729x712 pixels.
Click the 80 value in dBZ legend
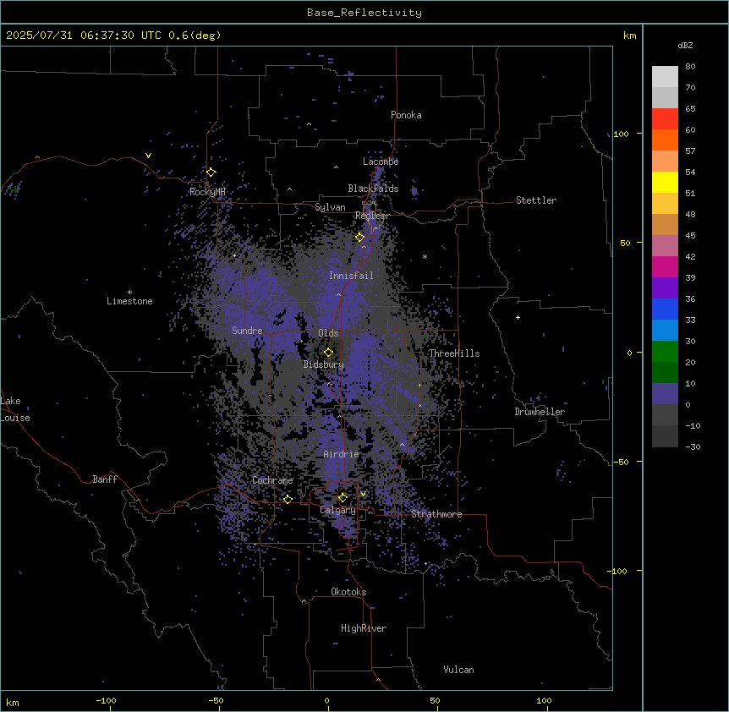point(690,67)
